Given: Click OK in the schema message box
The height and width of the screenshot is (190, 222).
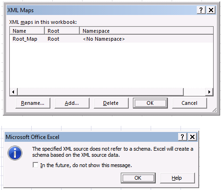Looking at the screenshot, I should (x=138, y=178).
